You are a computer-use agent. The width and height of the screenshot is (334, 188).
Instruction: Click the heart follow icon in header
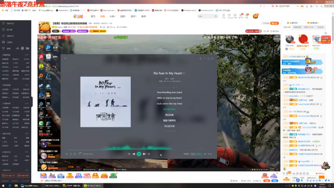point(230,15)
